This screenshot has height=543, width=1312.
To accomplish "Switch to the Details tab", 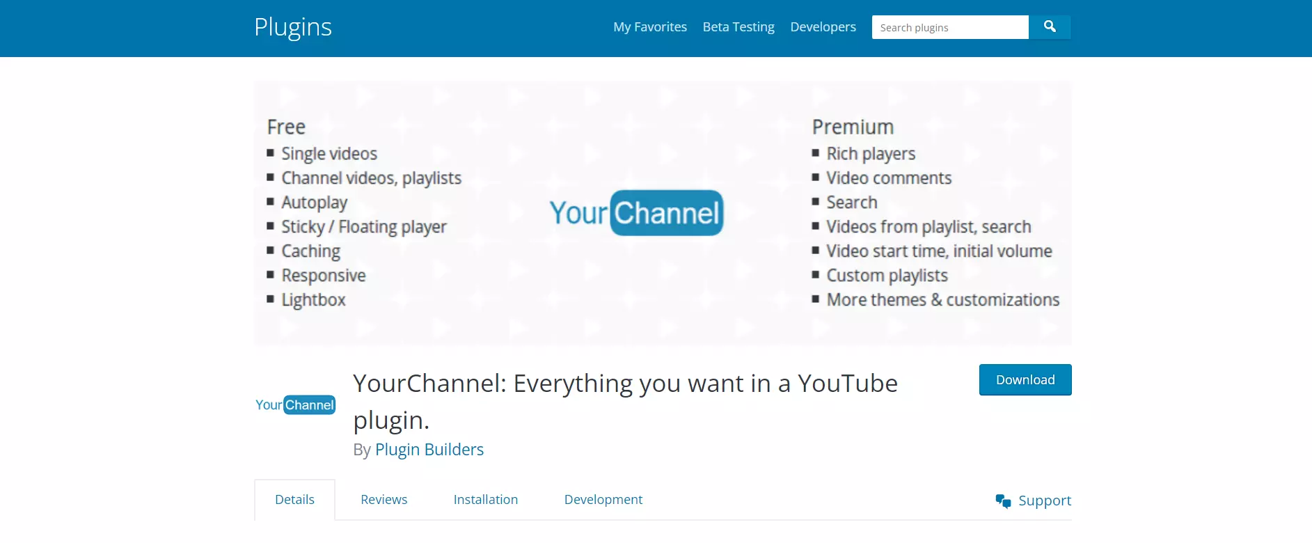I will click(x=294, y=500).
